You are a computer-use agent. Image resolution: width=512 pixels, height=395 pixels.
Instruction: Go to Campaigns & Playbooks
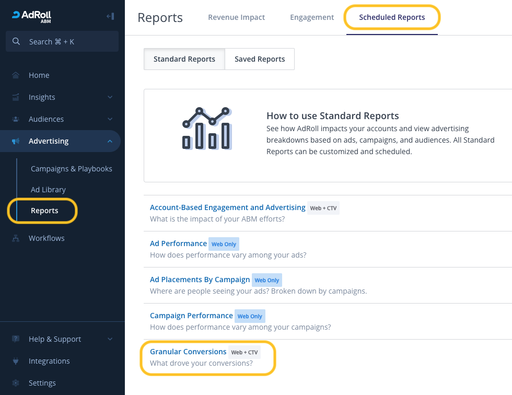tap(72, 169)
